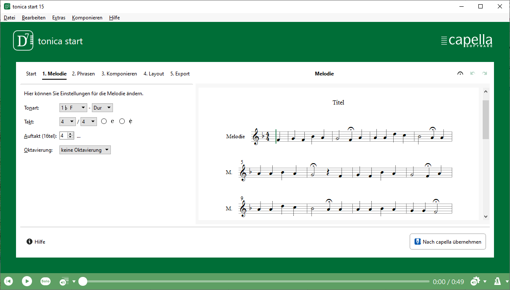510x290 pixels.
Task: Click the score scrollbar up arrow
Action: (486, 91)
